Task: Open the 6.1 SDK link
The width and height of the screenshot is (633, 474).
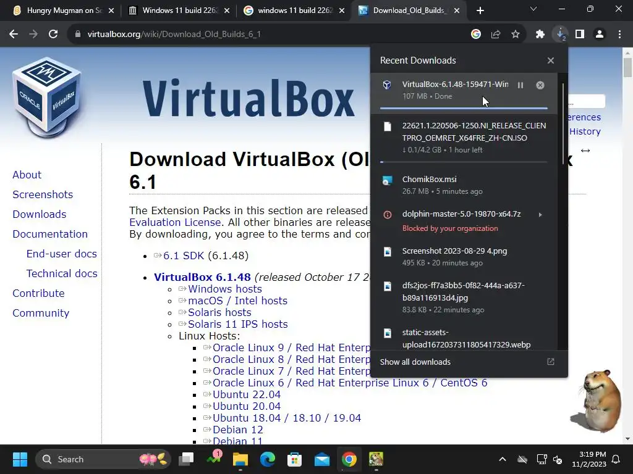Action: [x=183, y=256]
